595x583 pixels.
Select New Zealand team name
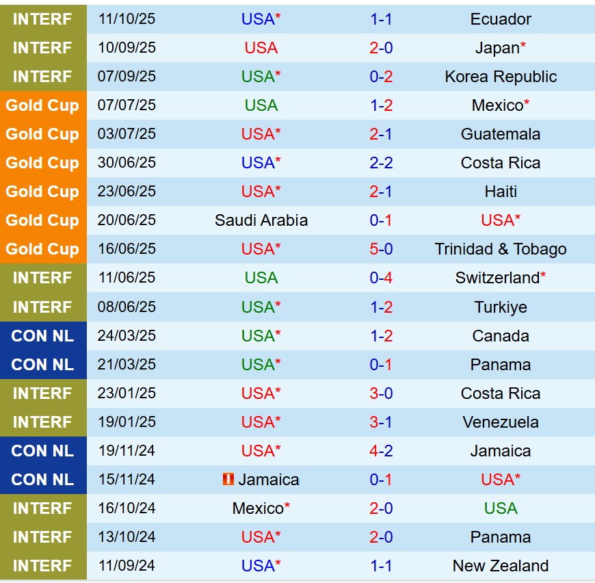pyautogui.click(x=501, y=566)
